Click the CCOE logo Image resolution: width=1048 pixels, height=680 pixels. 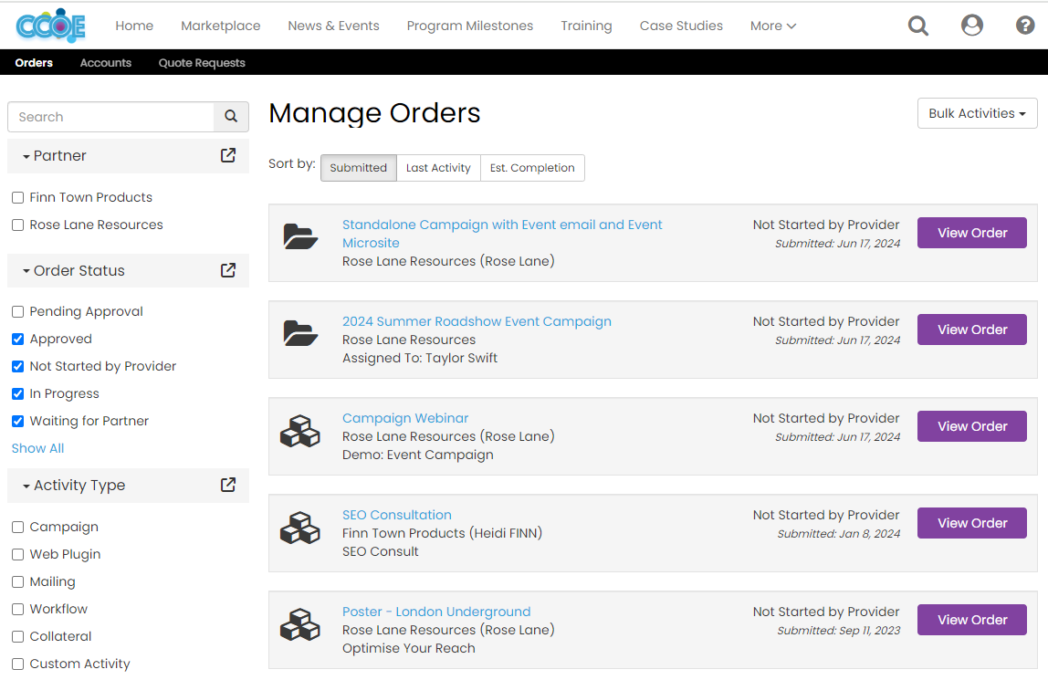51,26
